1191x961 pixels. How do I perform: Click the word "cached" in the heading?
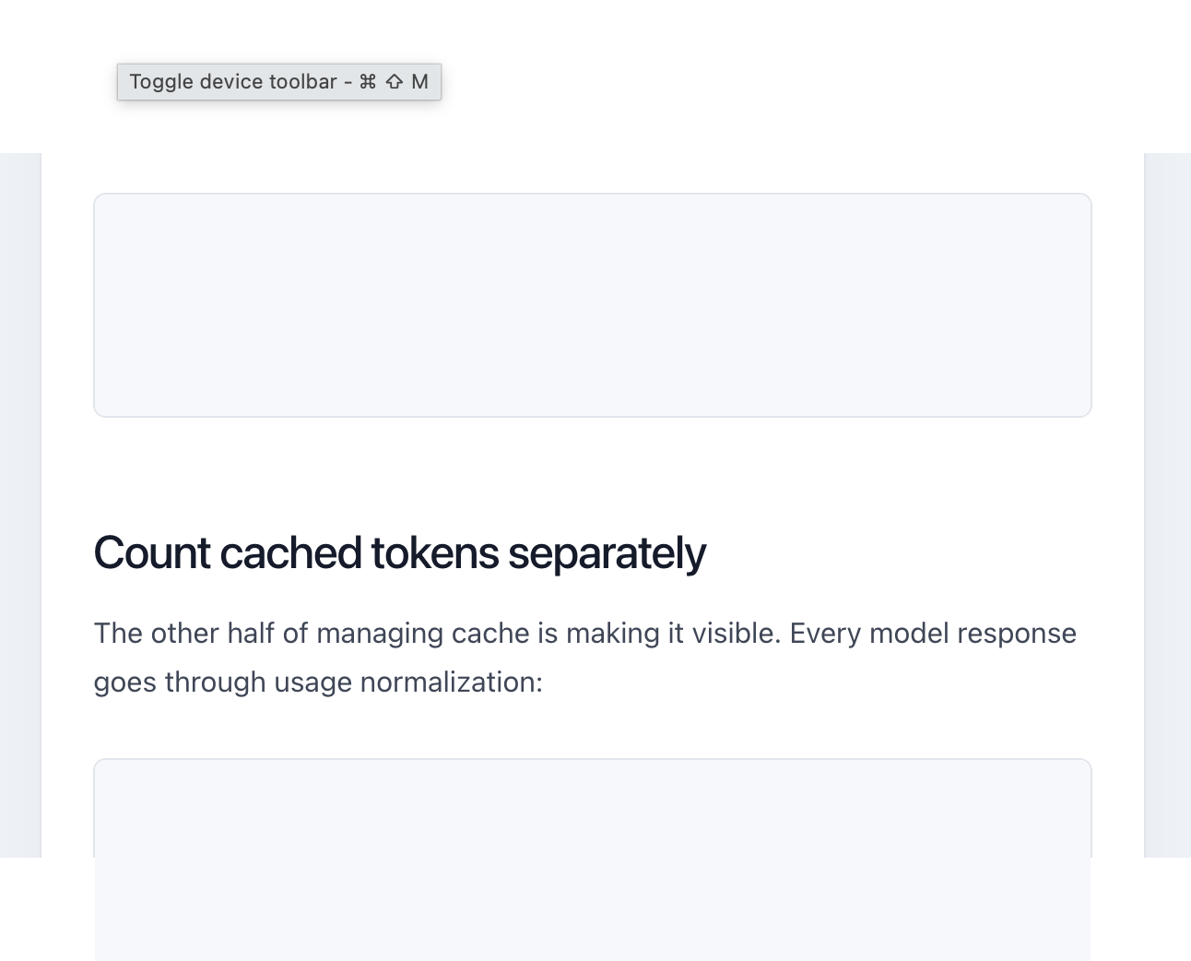[x=290, y=553]
